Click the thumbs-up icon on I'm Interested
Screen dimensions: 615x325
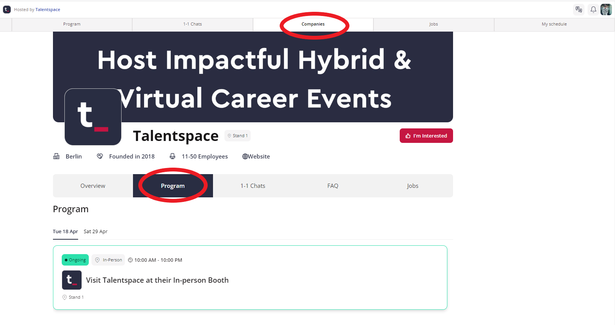(408, 136)
